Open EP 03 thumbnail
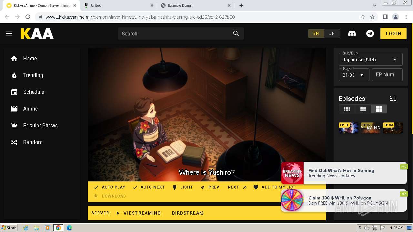The width and height of the screenshot is (413, 232). click(x=393, y=128)
